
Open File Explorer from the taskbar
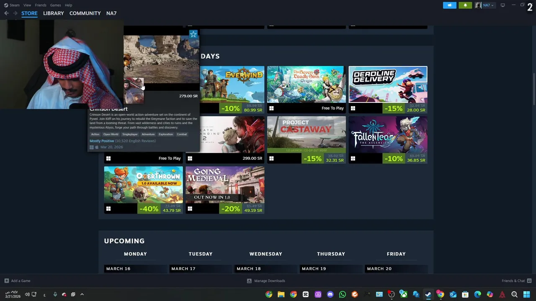[x=281, y=295]
